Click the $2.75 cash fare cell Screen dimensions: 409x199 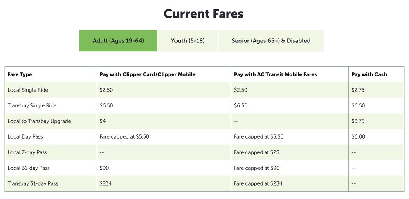pyautogui.click(x=358, y=90)
